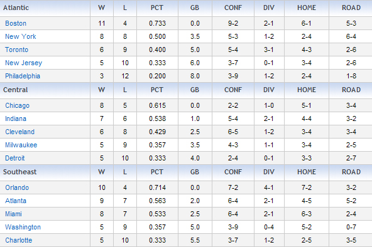Go to the Milwaukee team link
The height and width of the screenshot is (247, 372).
point(21,145)
